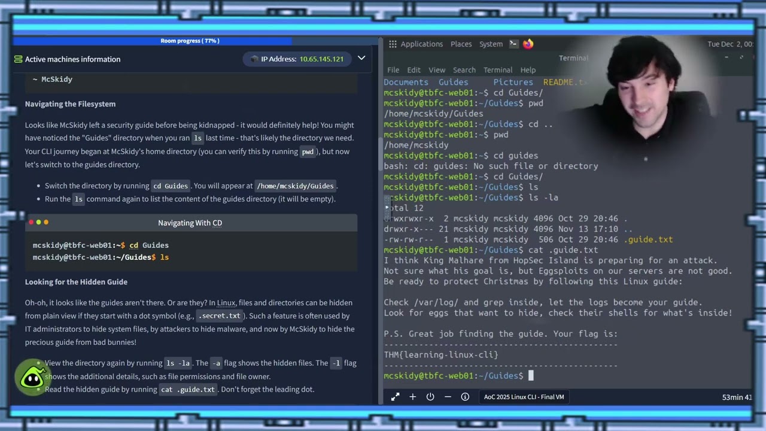Screen dimensions: 766x431
Task: Click the Room progress 77% bar
Action: pos(196,41)
